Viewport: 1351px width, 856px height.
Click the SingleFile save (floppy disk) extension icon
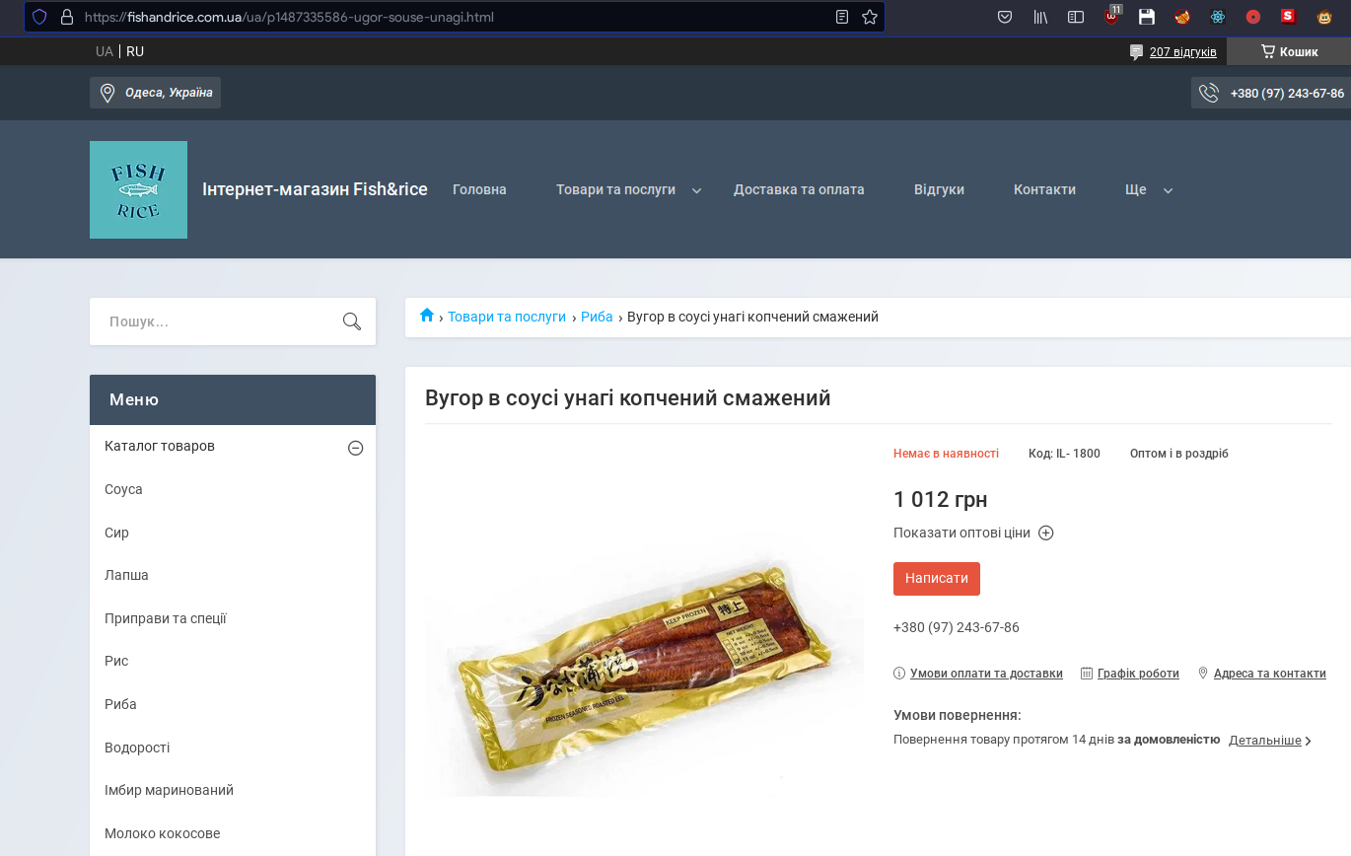tap(1146, 16)
